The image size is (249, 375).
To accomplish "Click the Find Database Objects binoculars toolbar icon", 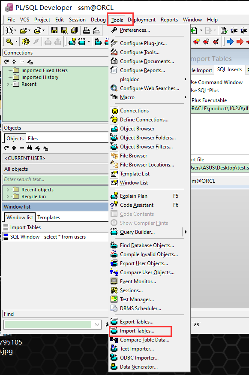I will [98, 42].
